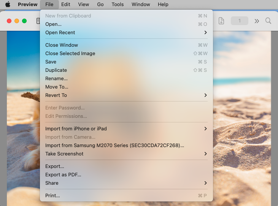Click the sidebar view icon in toolbar

pyautogui.click(x=38, y=21)
